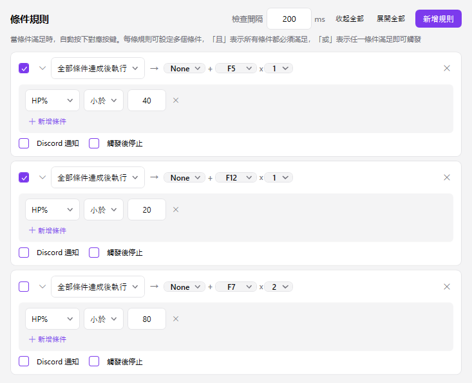Focus the 檢查間隔 field showing 200
This screenshot has width=472, height=383.
(289, 19)
